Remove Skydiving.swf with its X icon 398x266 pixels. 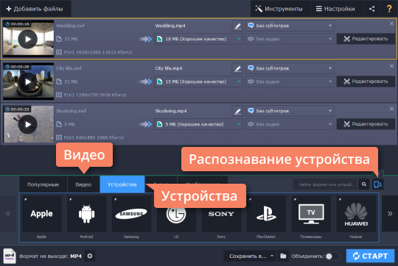tap(391, 109)
